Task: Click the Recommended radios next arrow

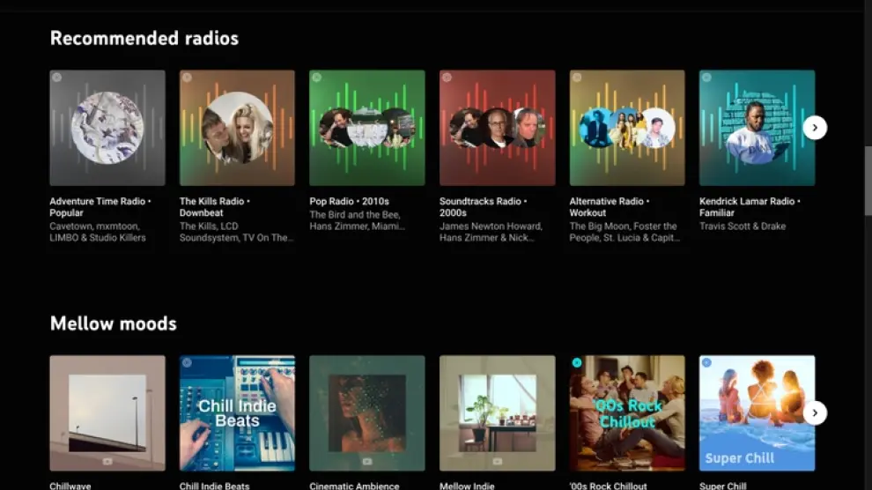Action: 815,128
